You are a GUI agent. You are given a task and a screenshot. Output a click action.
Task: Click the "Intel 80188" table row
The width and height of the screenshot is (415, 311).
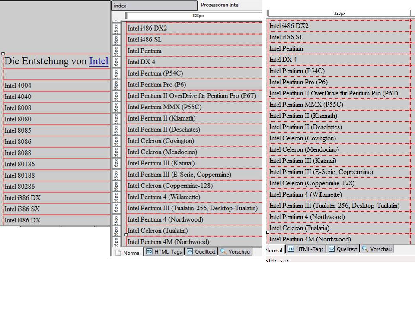point(57,175)
